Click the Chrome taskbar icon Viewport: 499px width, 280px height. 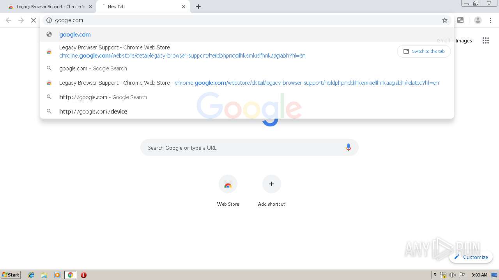pos(70,275)
